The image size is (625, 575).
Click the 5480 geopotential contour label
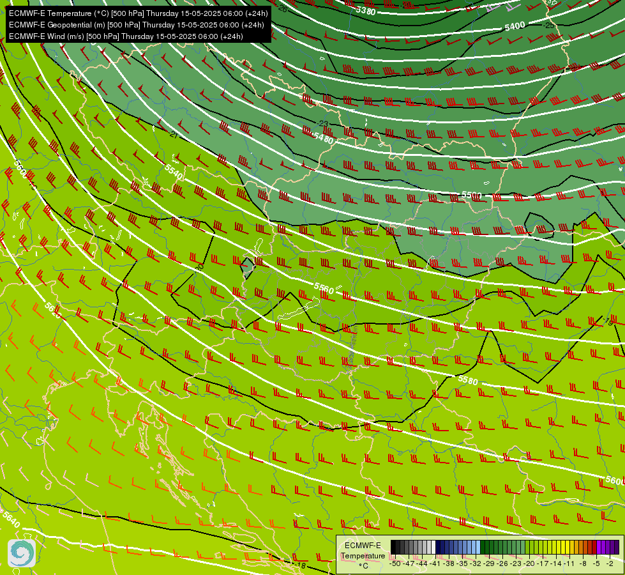[x=323, y=138]
